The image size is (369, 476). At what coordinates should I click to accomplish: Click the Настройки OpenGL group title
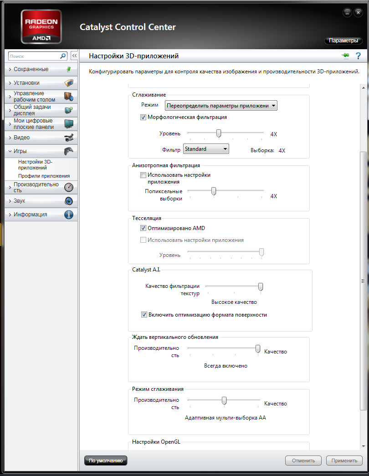click(x=156, y=442)
